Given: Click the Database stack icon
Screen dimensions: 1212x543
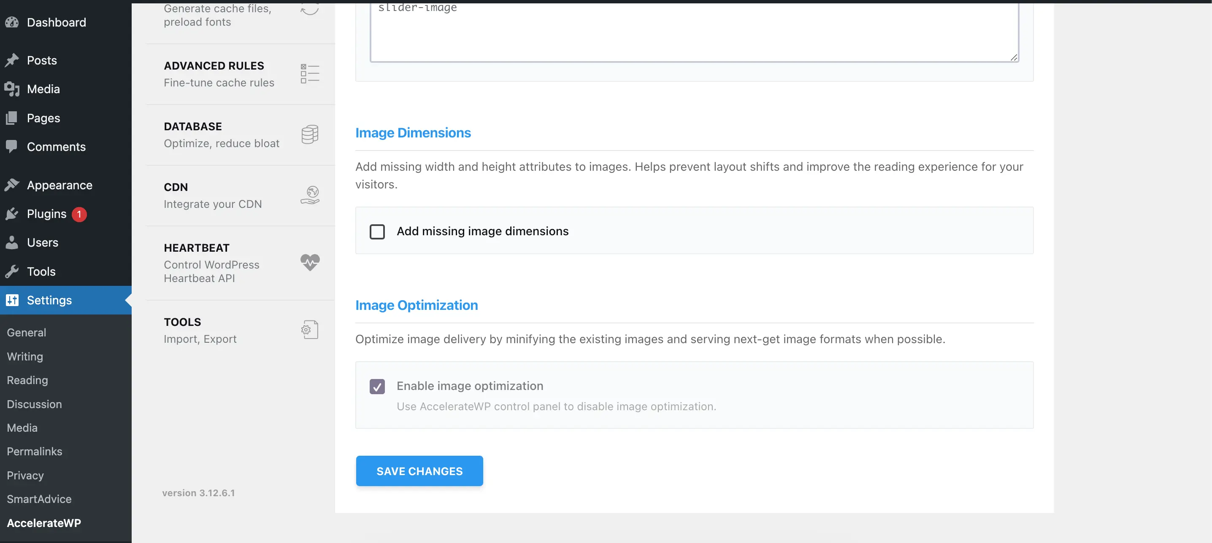Looking at the screenshot, I should pos(310,134).
